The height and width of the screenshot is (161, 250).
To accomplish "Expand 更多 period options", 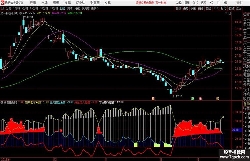I will (x=95, y=8).
